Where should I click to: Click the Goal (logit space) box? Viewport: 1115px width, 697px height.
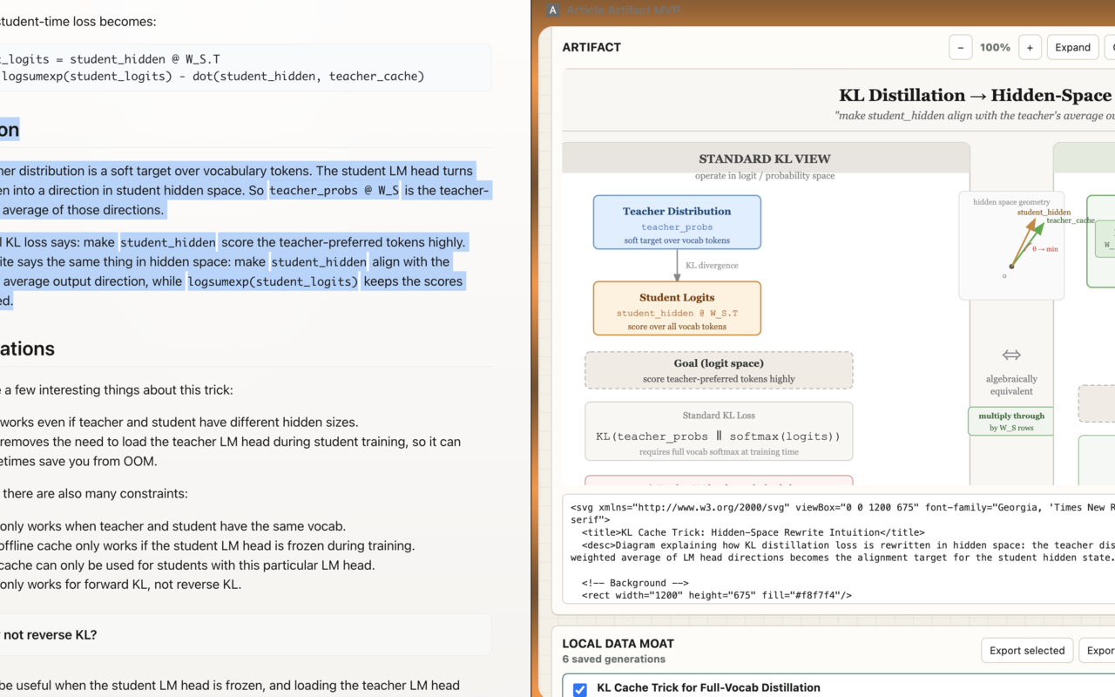[719, 370]
